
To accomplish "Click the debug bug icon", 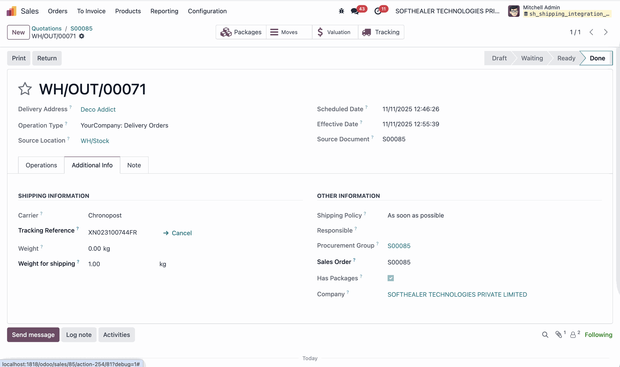I will point(341,11).
